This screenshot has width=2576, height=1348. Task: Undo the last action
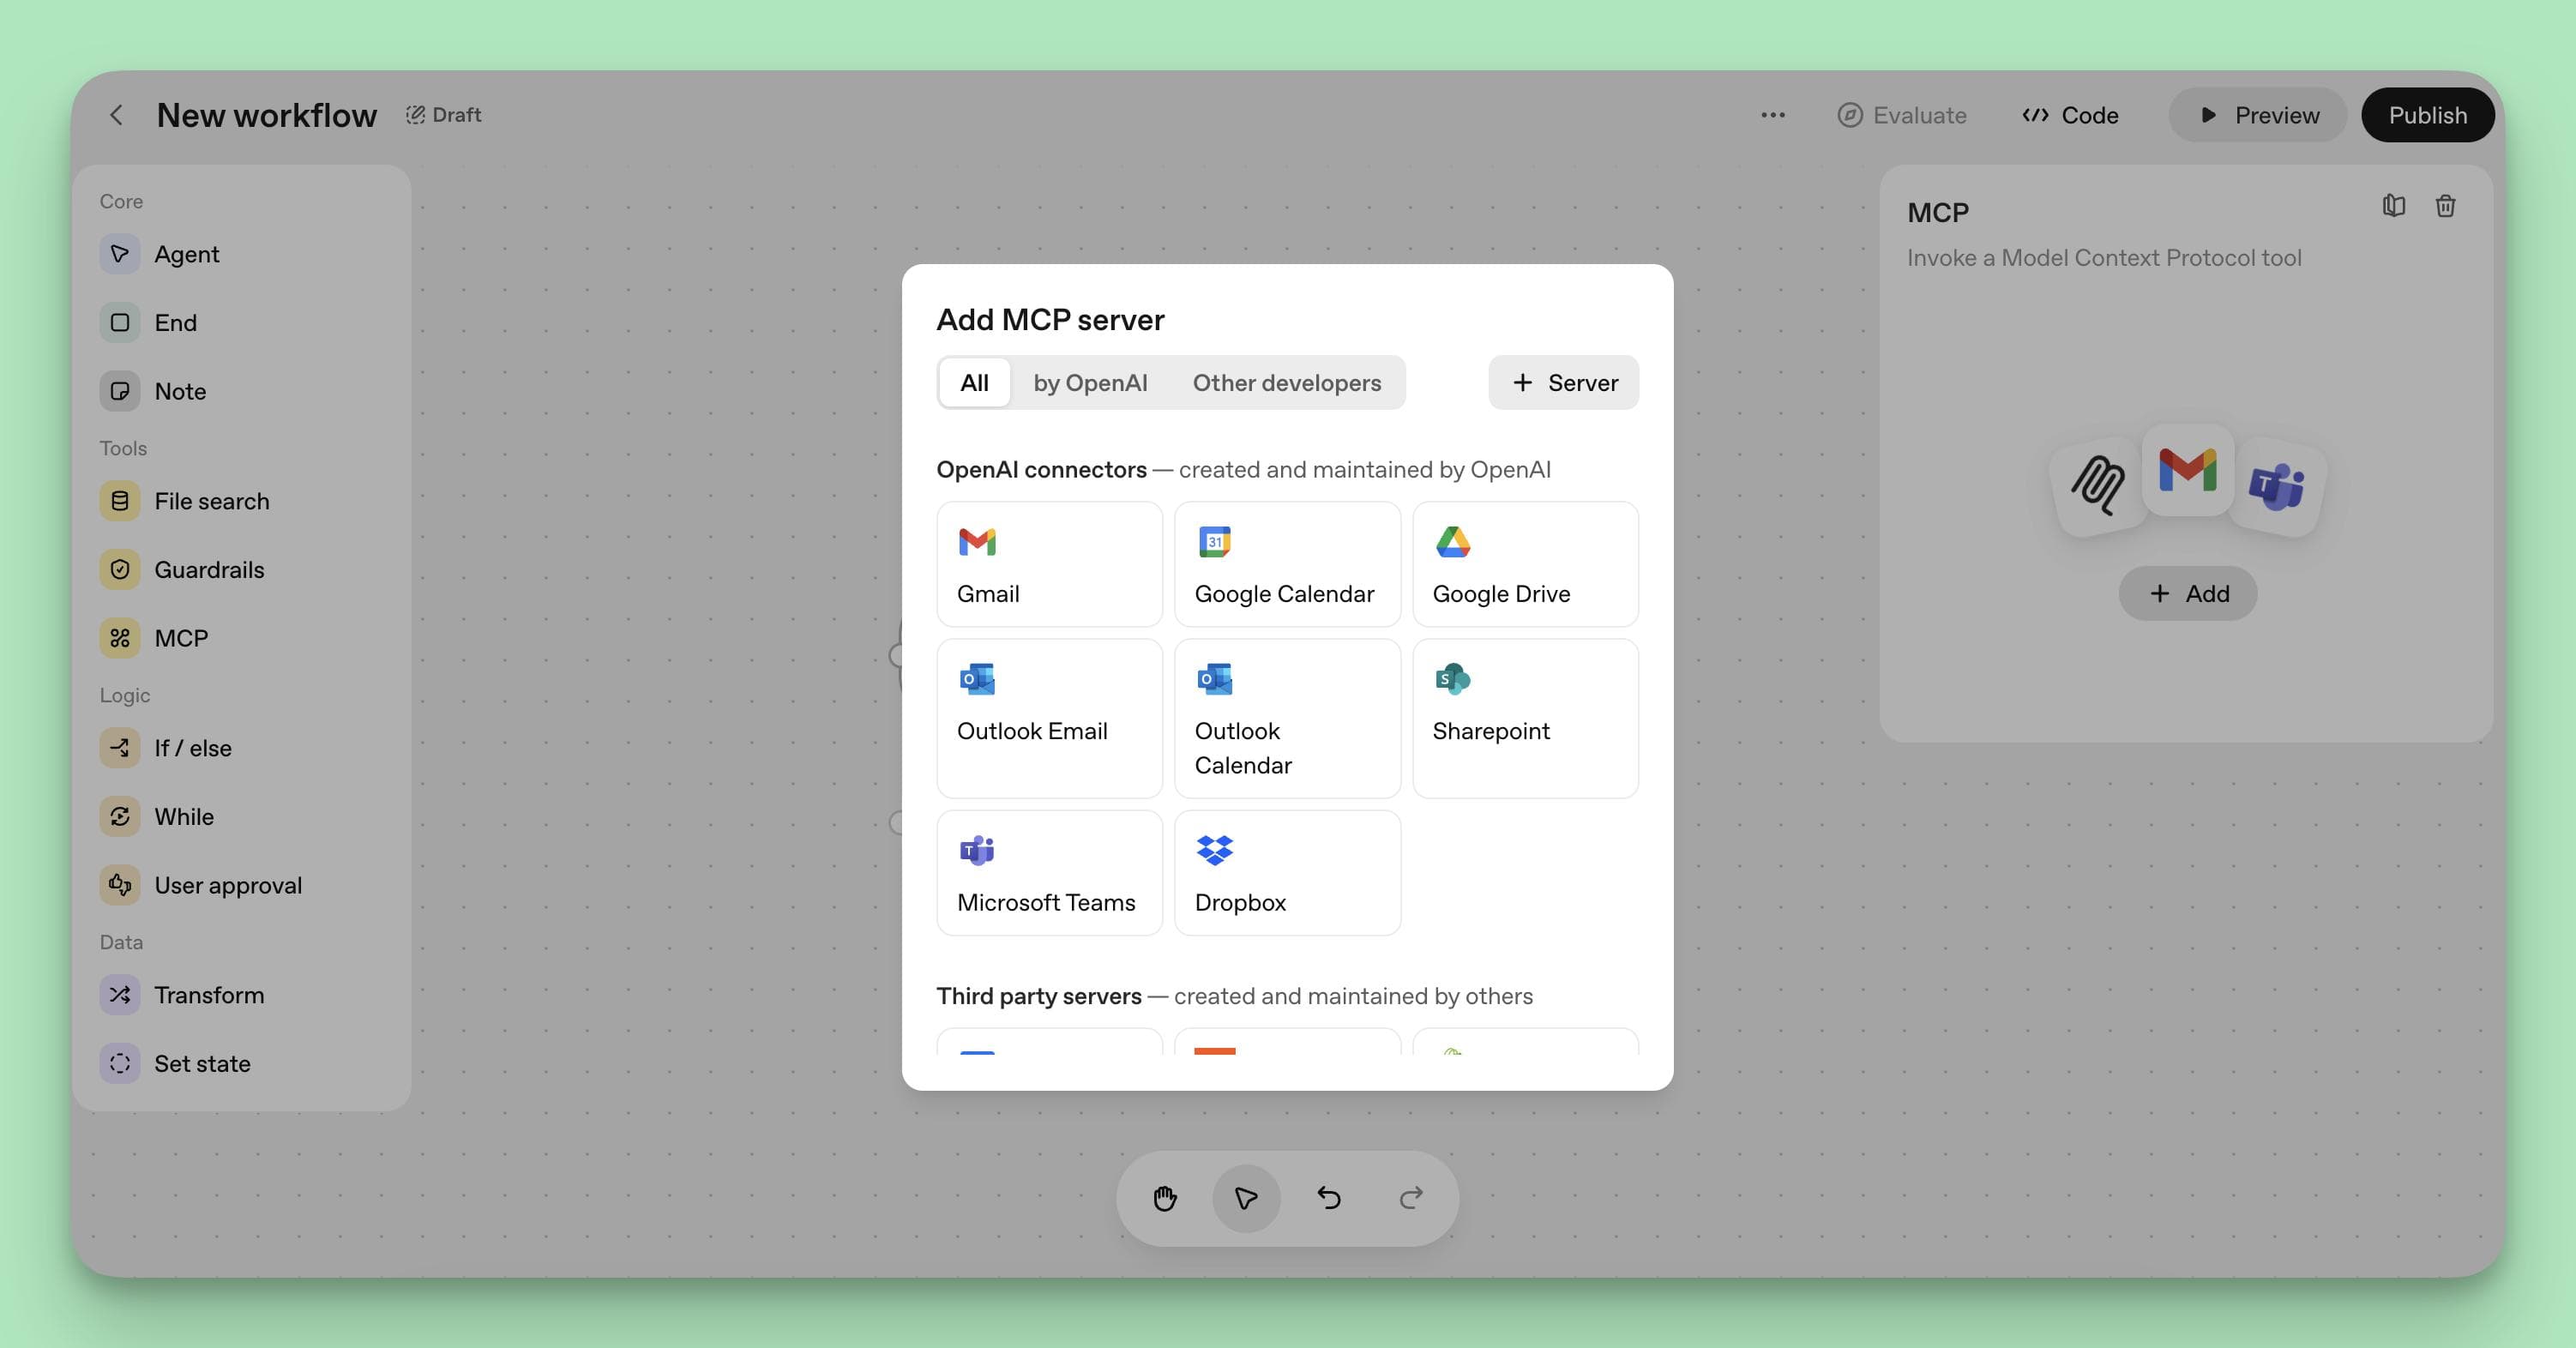click(1328, 1198)
